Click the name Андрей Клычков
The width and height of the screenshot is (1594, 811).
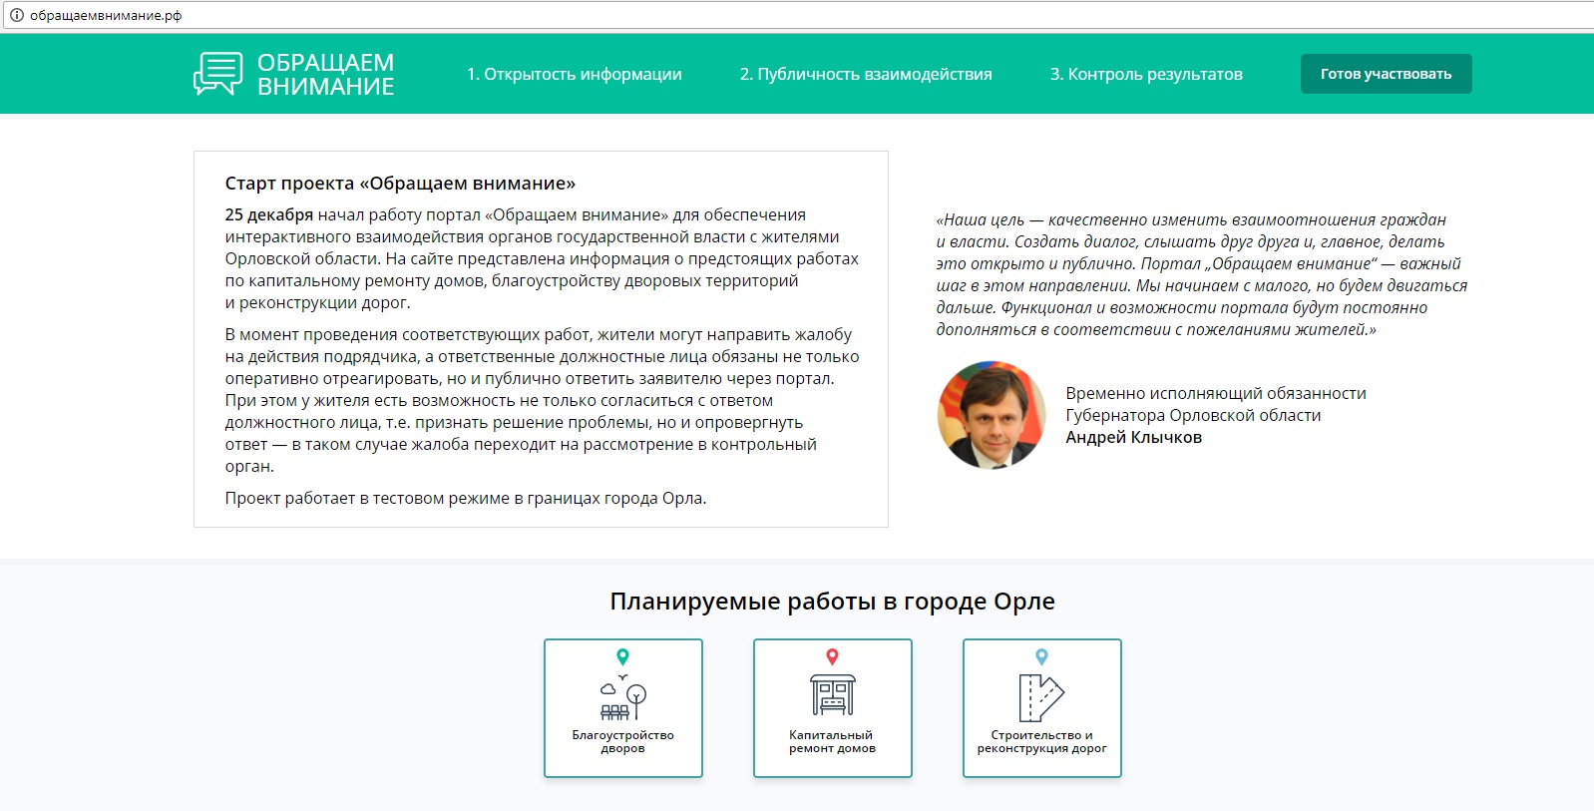click(x=1133, y=437)
